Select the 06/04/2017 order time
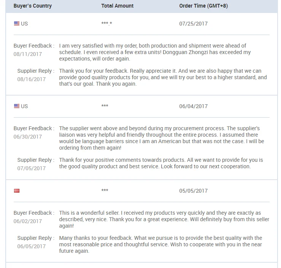281x268 pixels. coord(194,106)
